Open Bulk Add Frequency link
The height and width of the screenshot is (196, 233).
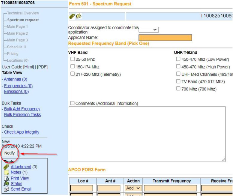point(22,109)
